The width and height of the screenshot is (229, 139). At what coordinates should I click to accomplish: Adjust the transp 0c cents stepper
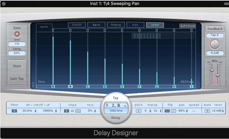pyautogui.click(x=161, y=111)
